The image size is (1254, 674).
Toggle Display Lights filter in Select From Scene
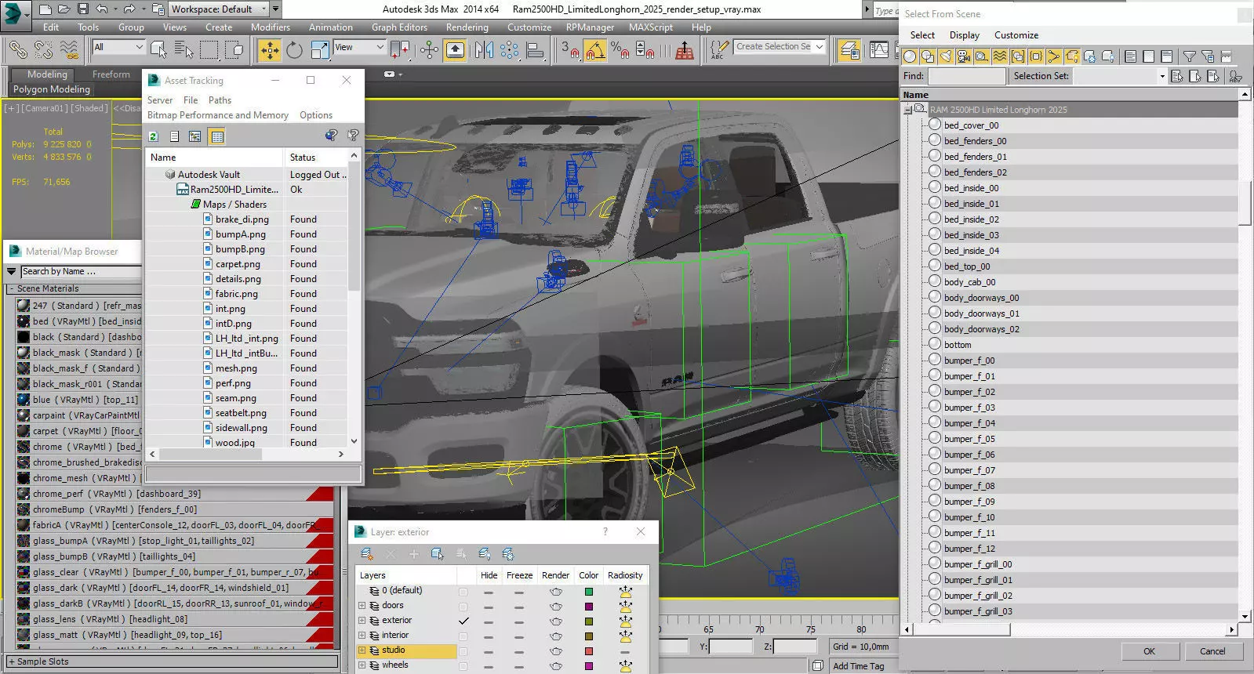point(946,56)
